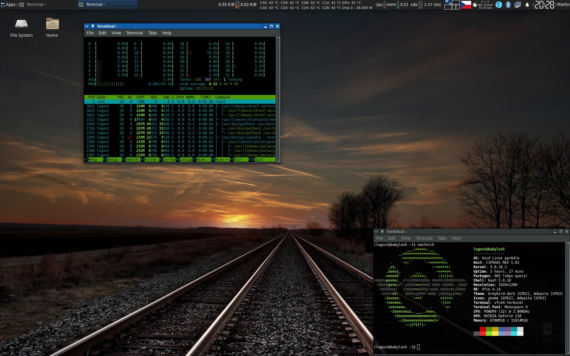Click the round blue share tray icon
570x356 pixels.
[499, 4]
